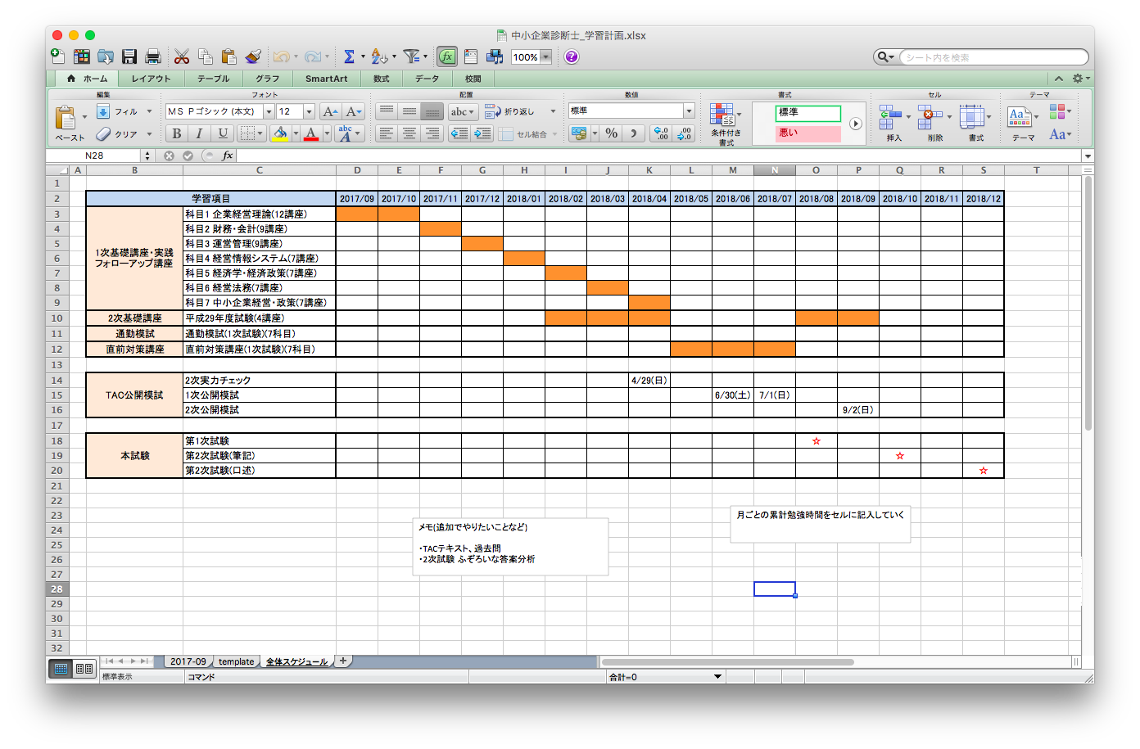1140x749 pixels.
Task: Open the template gallery icon
Action: pos(82,56)
